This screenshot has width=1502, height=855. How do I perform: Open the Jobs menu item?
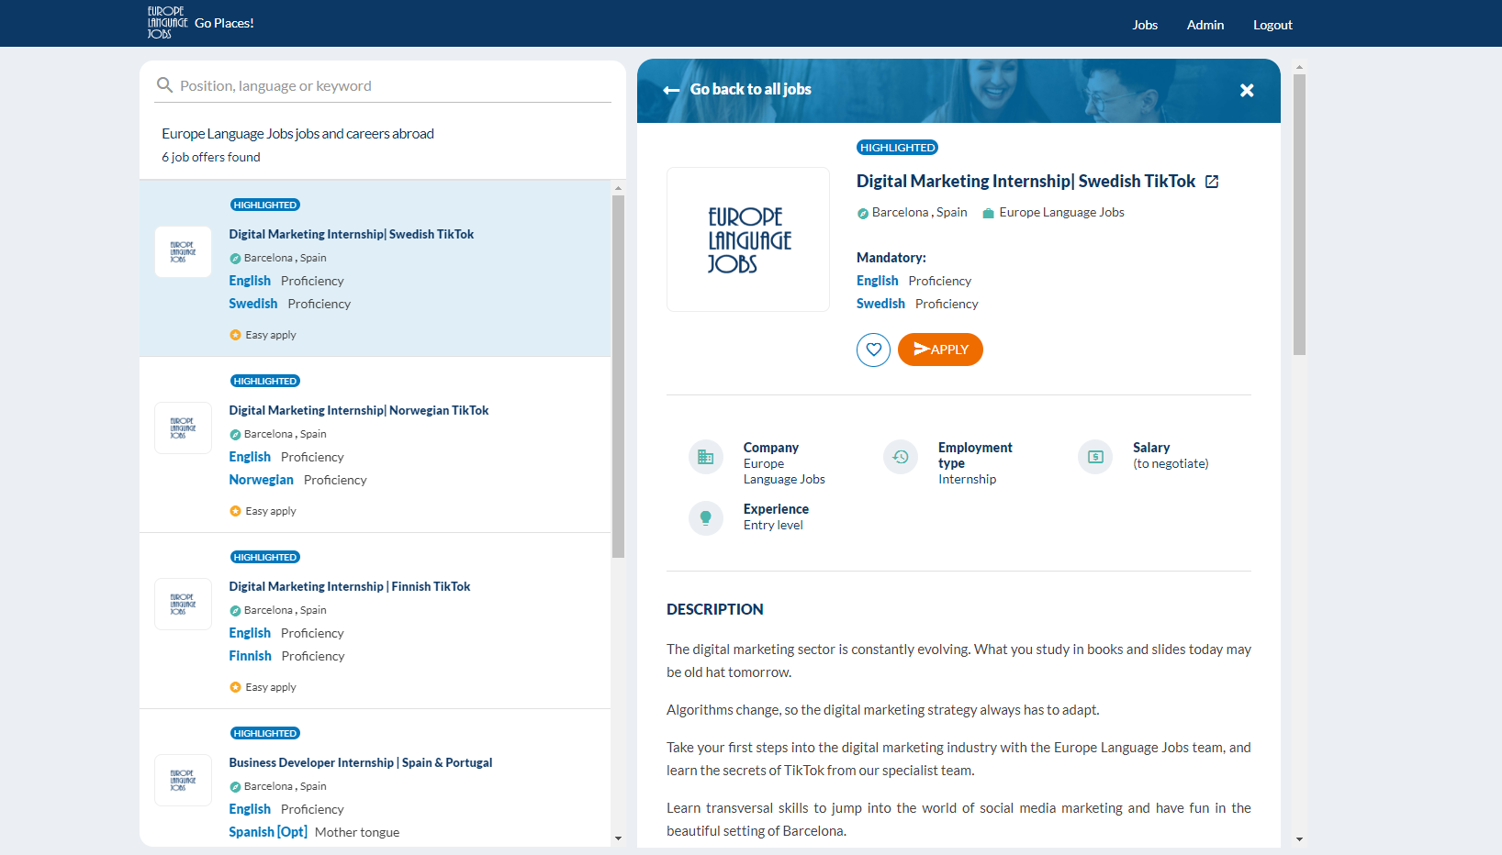click(1145, 25)
